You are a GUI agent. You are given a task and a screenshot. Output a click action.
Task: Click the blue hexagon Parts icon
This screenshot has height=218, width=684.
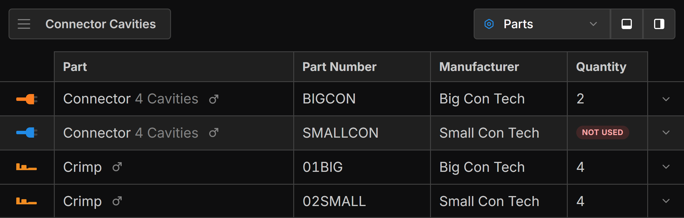click(489, 24)
